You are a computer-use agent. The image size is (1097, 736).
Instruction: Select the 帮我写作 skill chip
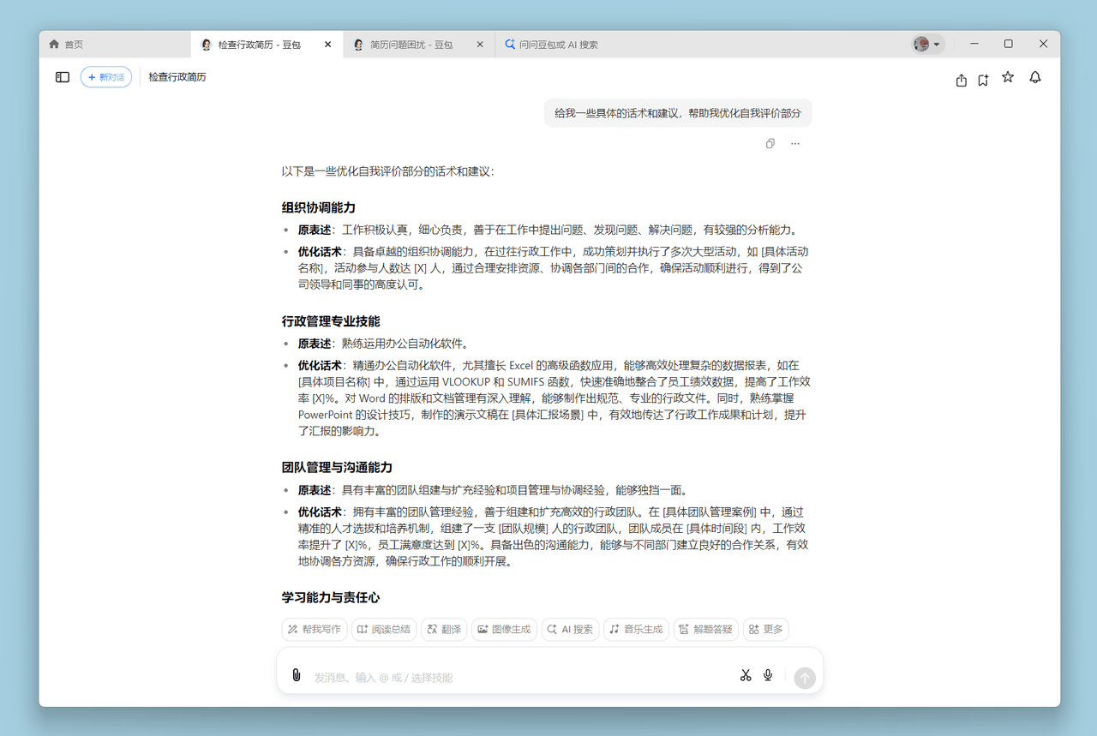click(315, 629)
